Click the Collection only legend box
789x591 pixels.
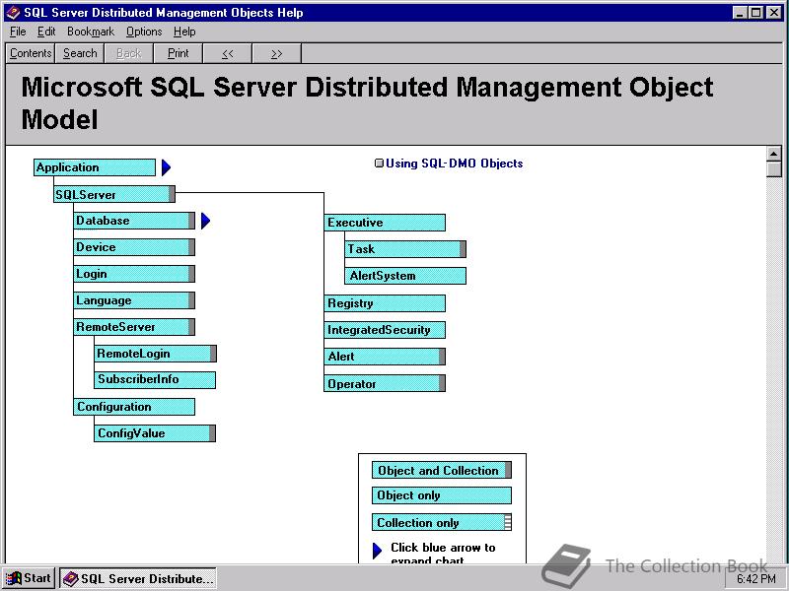point(442,523)
